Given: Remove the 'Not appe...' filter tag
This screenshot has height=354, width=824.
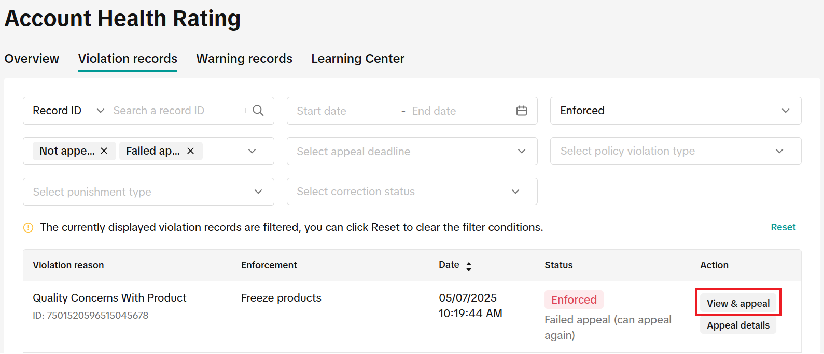Looking at the screenshot, I should (104, 151).
